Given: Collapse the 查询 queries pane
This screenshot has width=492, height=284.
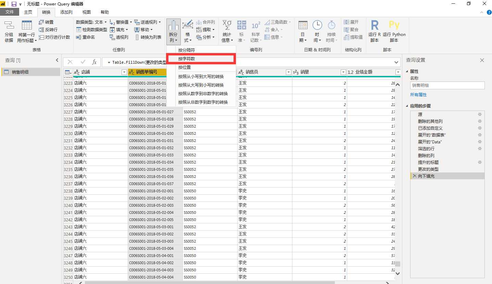Looking at the screenshot, I should point(57,60).
